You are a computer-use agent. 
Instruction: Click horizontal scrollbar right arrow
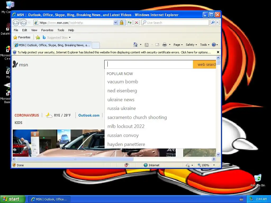tap(214, 159)
